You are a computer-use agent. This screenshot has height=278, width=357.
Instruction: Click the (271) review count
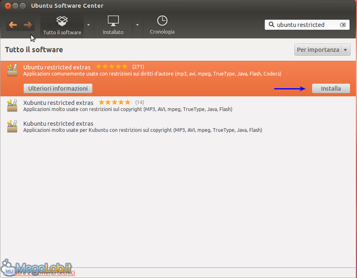point(138,67)
